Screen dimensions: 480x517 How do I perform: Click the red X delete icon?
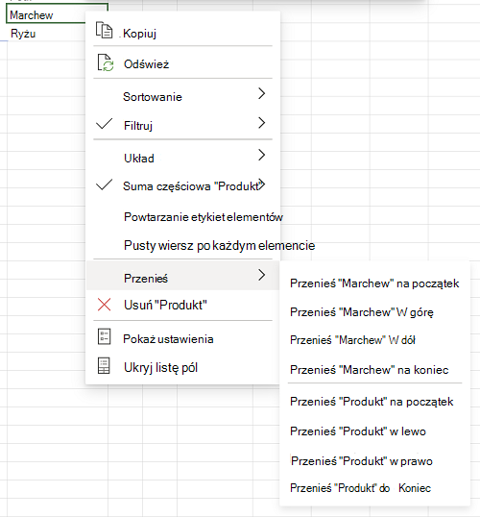104,305
